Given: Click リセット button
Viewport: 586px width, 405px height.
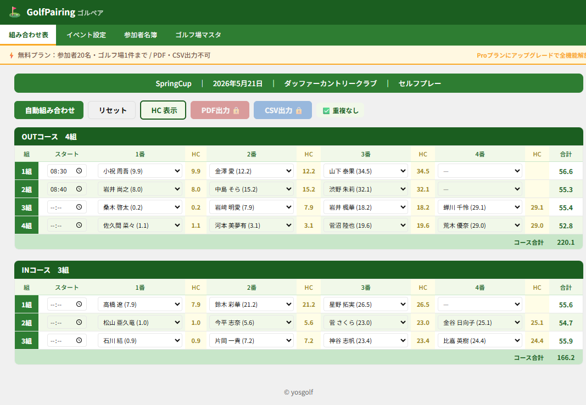Looking at the screenshot, I should point(111,110).
